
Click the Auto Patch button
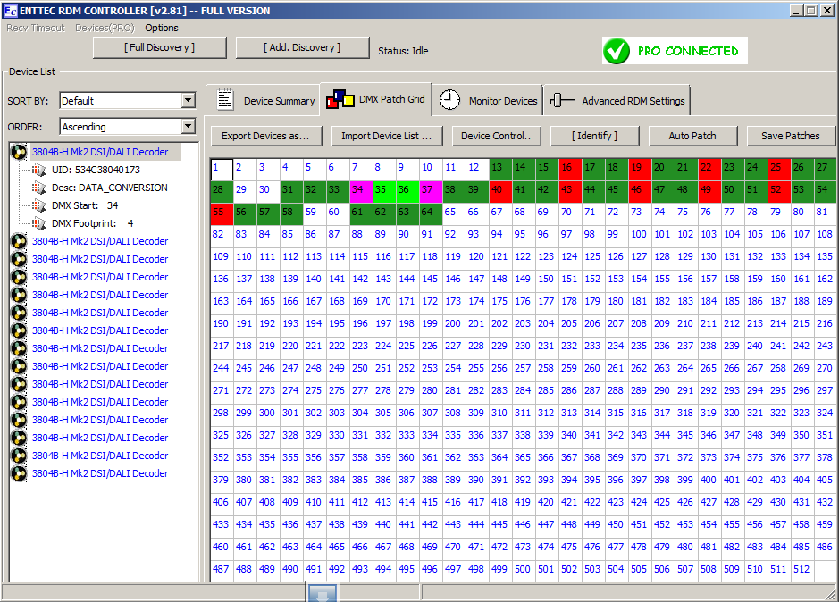tap(692, 136)
